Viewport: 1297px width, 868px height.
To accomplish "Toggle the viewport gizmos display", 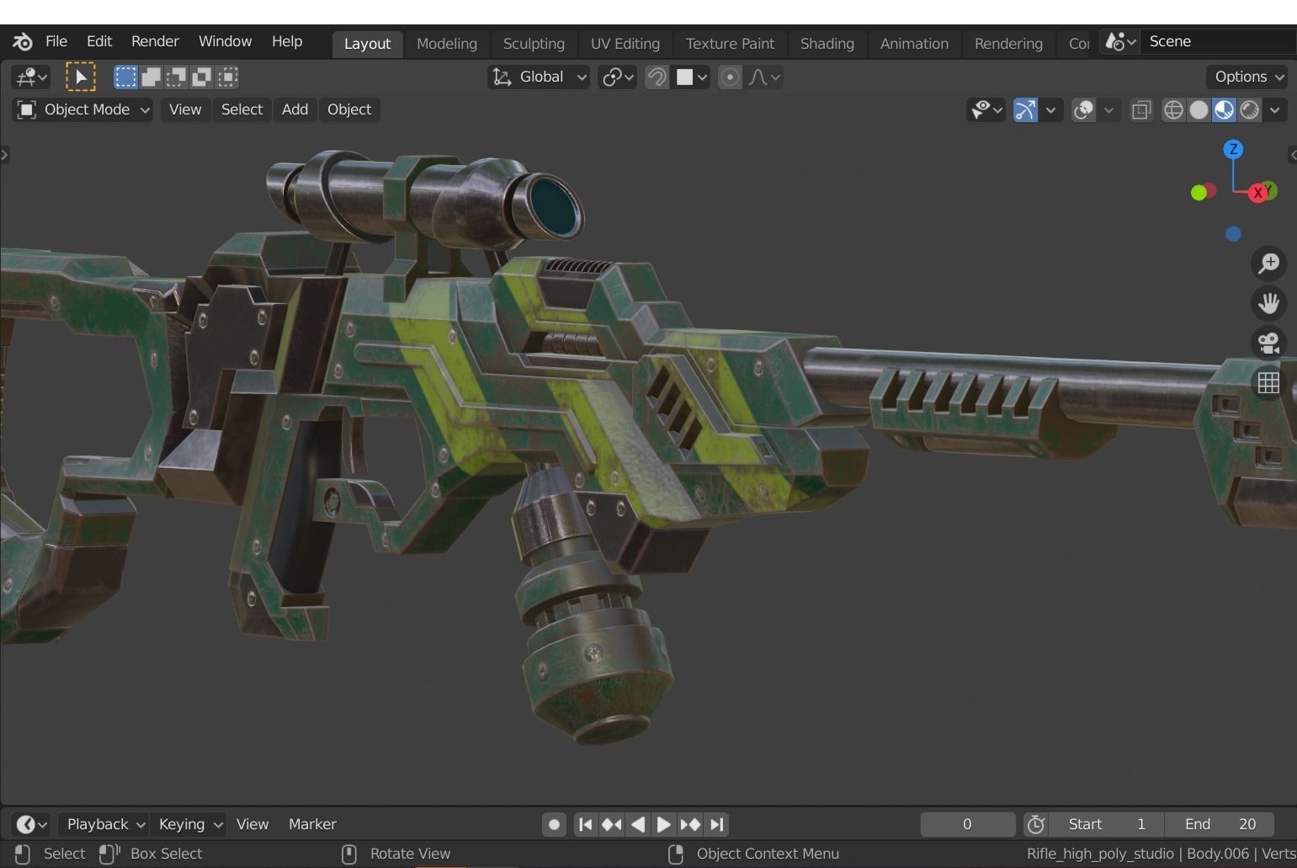I will click(x=1026, y=109).
